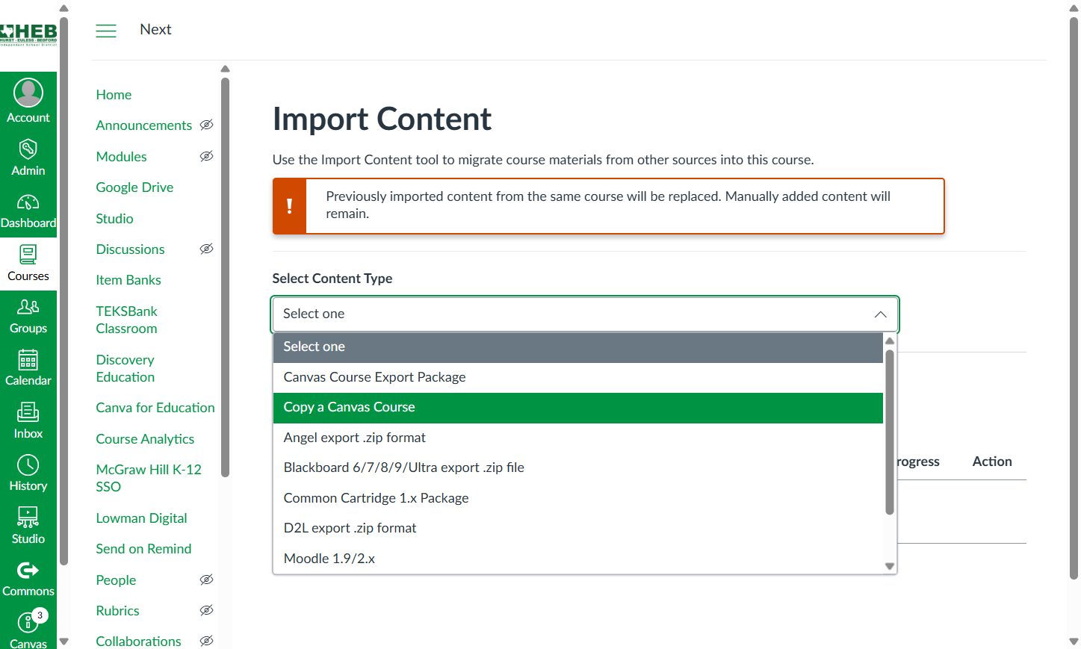Open Item Banks in course navigation
The width and height of the screenshot is (1081, 649).
128,280
